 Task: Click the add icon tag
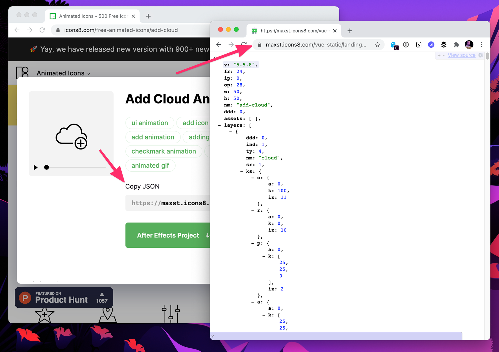coord(193,123)
